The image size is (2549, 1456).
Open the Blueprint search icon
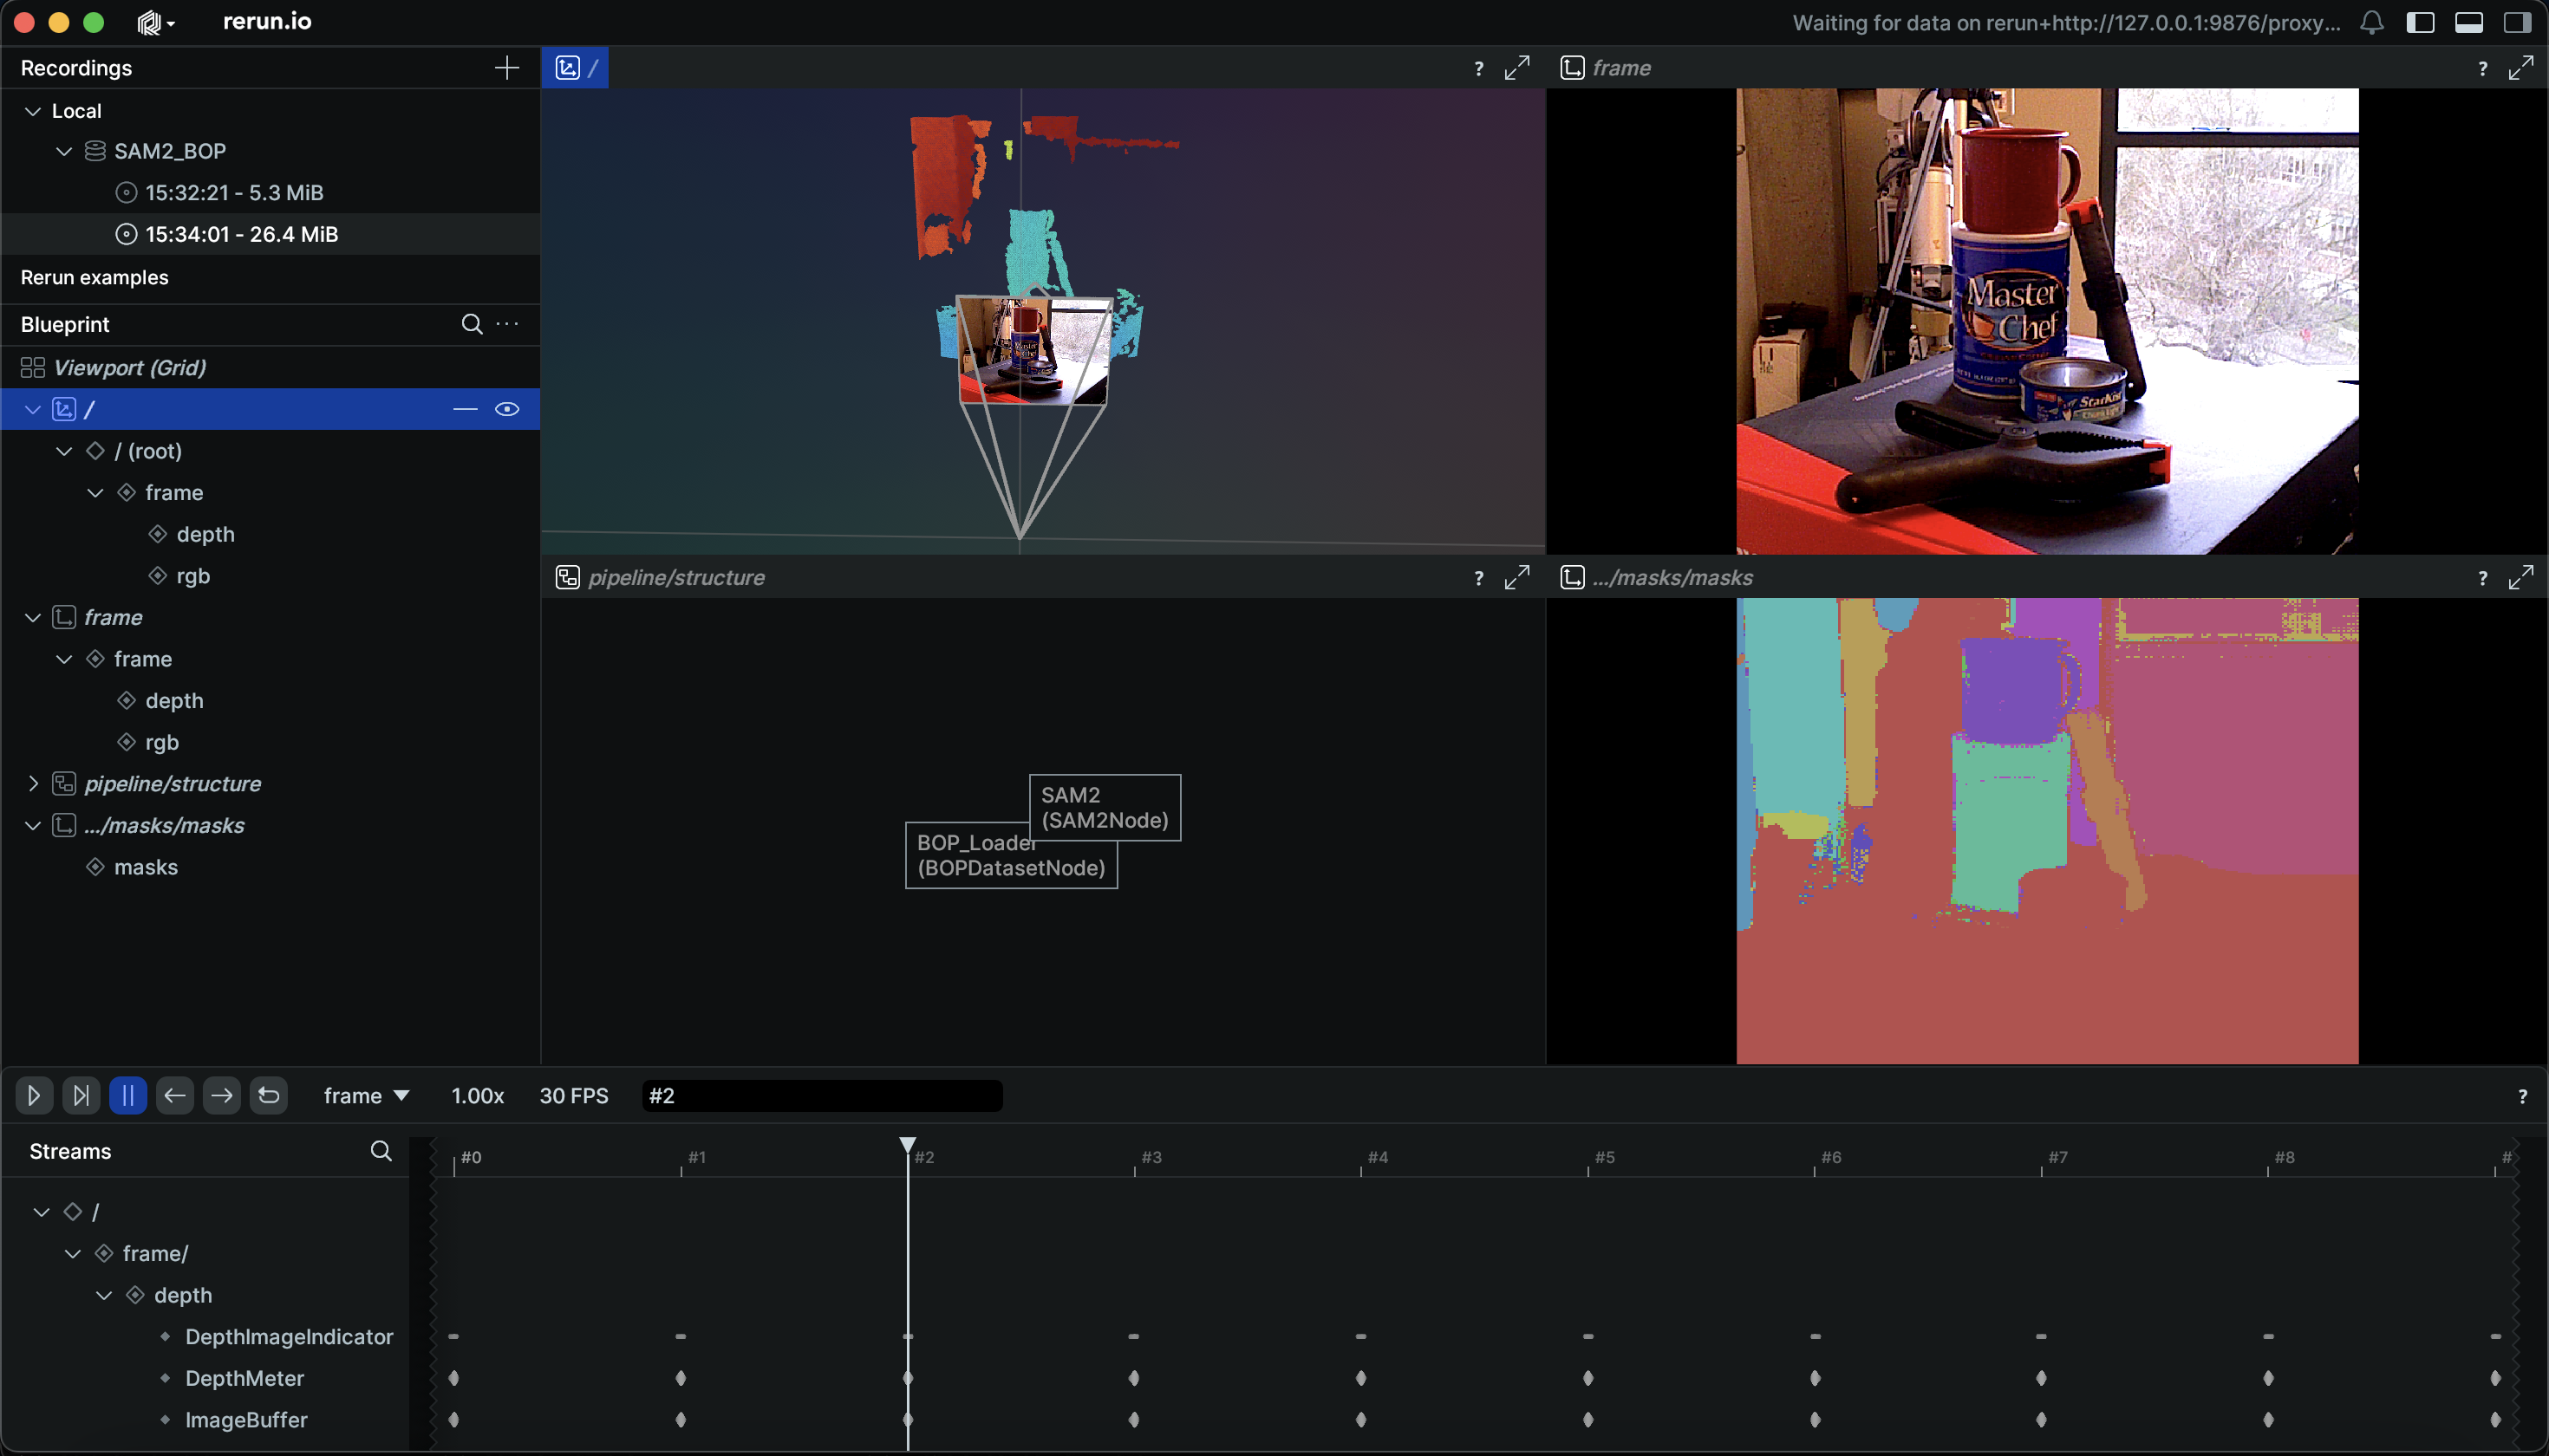[x=471, y=324]
